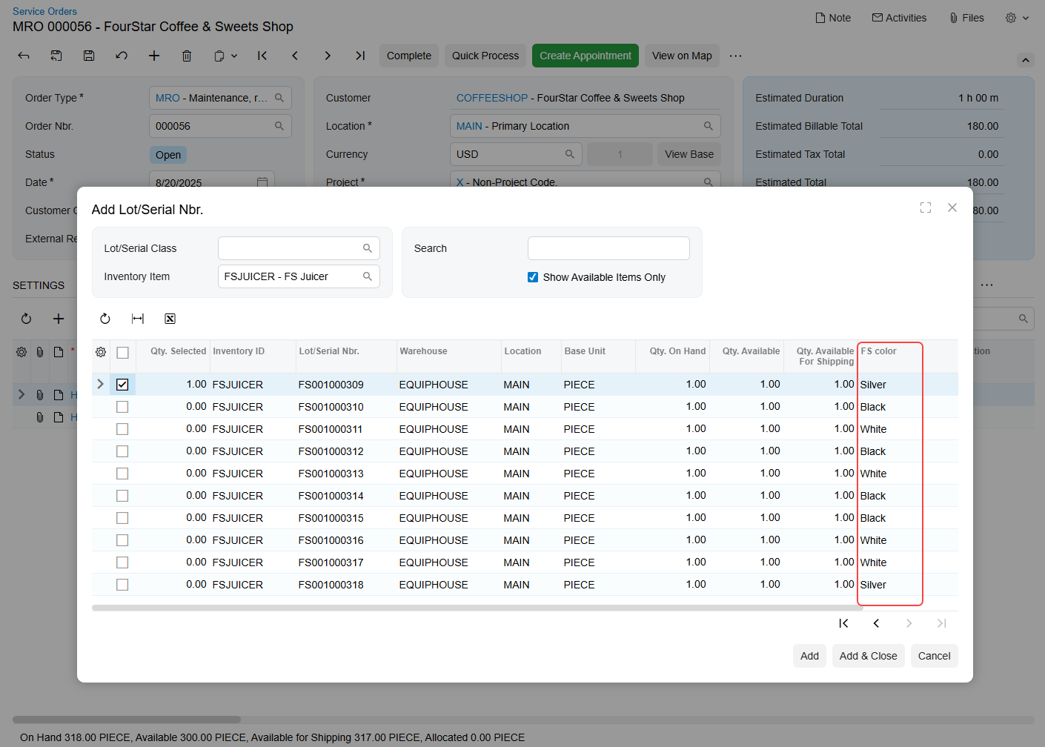Screen dimensions: 1045x747
Task: Click the magnifier in Inventory Item field
Action: [x=368, y=276]
